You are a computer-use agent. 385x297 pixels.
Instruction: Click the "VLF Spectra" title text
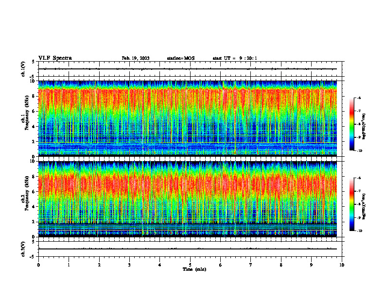[55, 58]
